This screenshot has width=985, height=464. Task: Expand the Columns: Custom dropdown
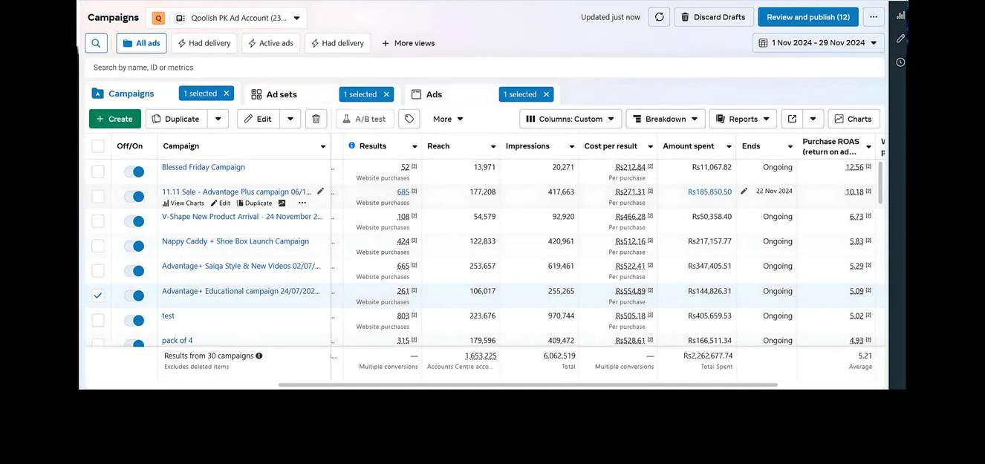click(x=570, y=119)
